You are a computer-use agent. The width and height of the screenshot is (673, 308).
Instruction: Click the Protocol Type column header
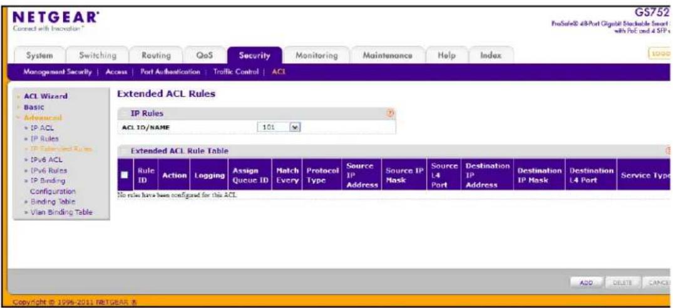pos(322,175)
